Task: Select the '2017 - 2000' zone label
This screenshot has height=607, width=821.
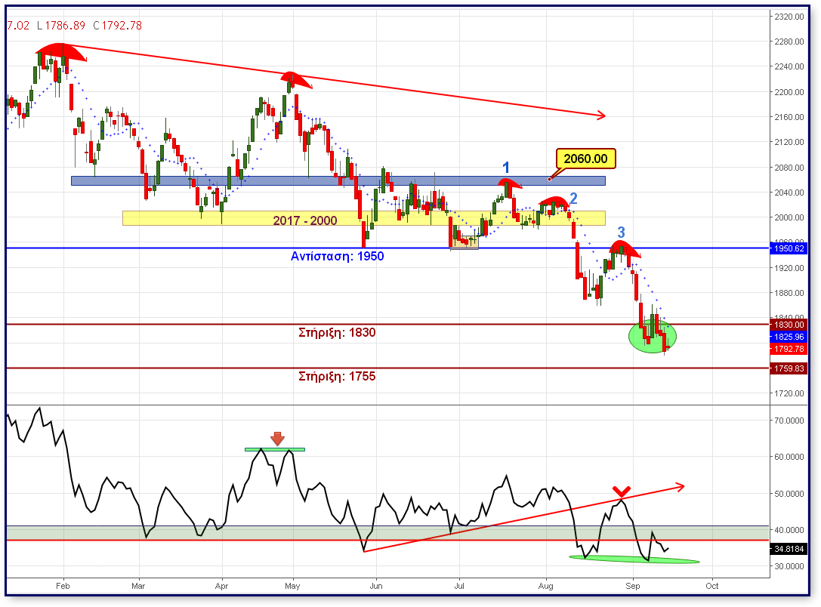Action: (x=304, y=220)
